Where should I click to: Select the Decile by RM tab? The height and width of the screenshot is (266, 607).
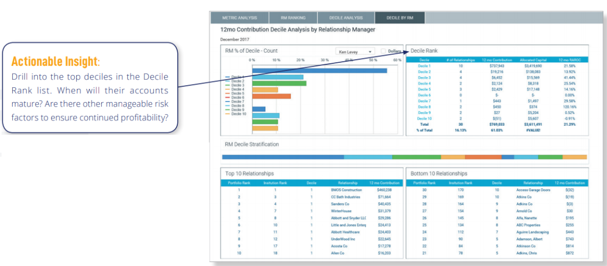(399, 18)
